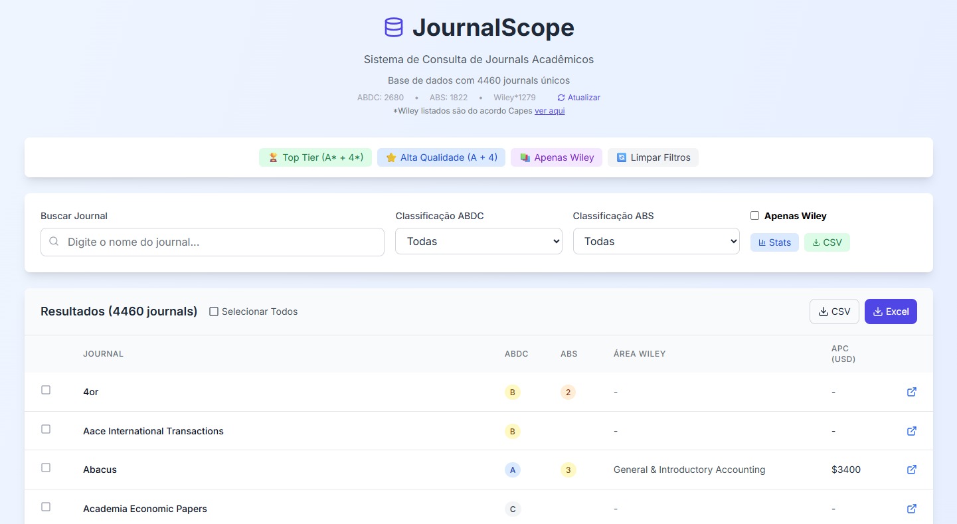The image size is (957, 524).
Task: Click the JournalScope database logo icon
Action: tap(394, 27)
